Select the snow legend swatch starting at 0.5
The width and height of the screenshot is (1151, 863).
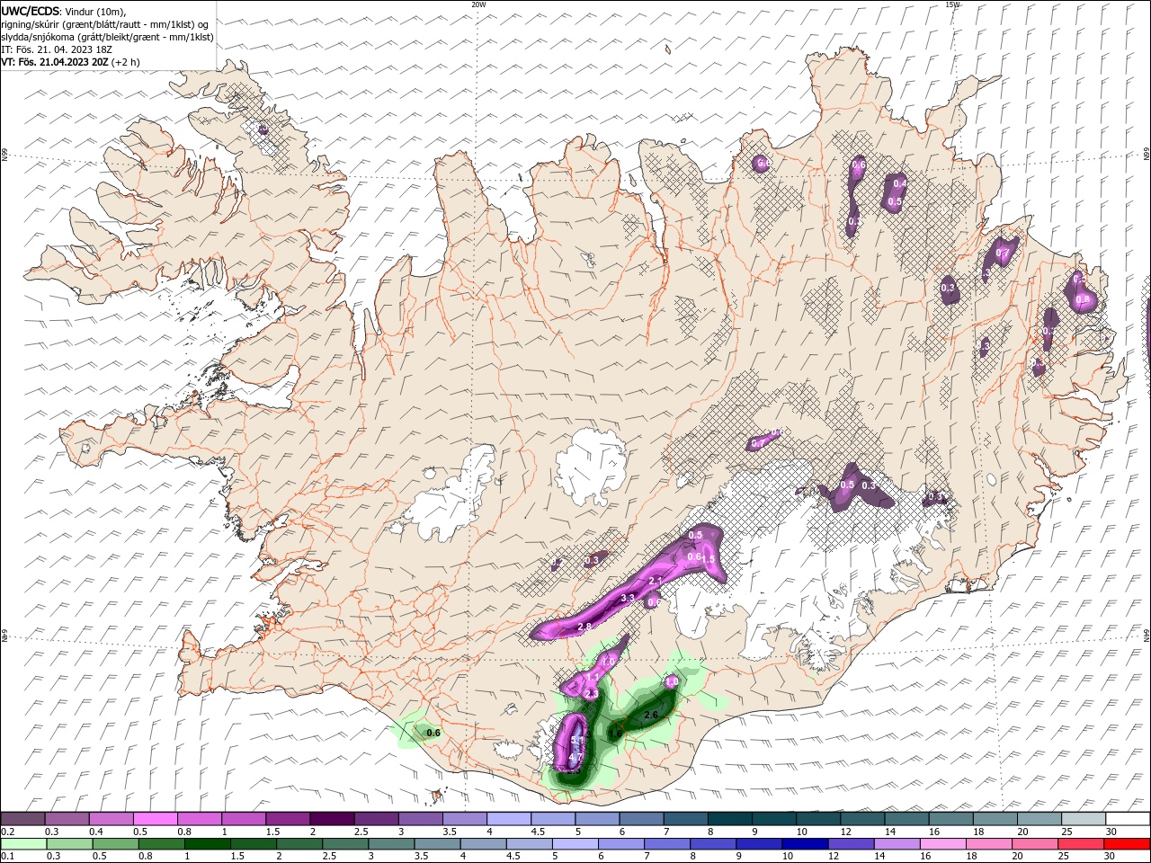tap(155, 819)
